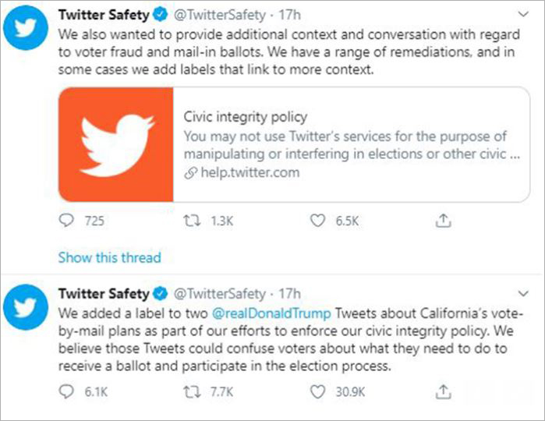545x421 pixels.
Task: Reply to the civic integrity policy tweet
Action: coord(66,221)
